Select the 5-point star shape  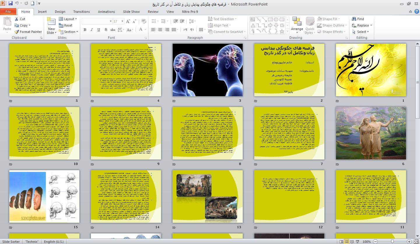282,31
